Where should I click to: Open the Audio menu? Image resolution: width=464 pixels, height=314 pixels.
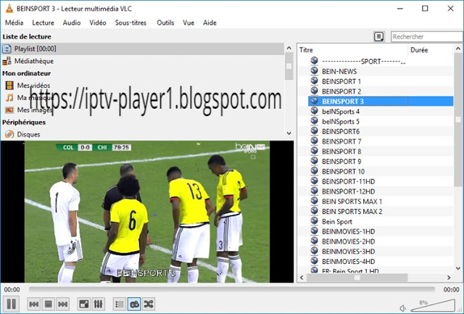click(x=72, y=22)
